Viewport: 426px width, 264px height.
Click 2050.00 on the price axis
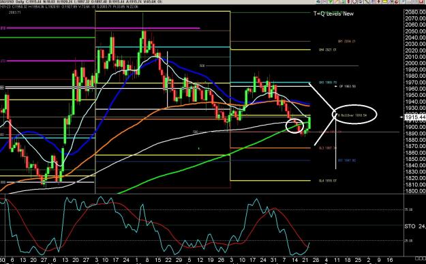[x=415, y=31]
